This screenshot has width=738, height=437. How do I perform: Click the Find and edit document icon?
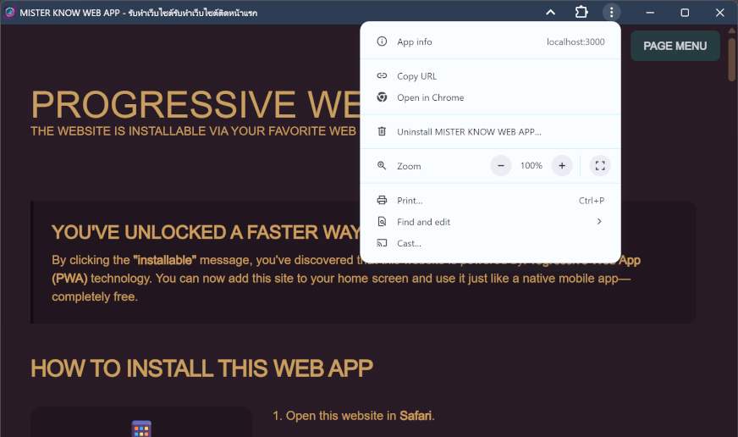click(382, 221)
